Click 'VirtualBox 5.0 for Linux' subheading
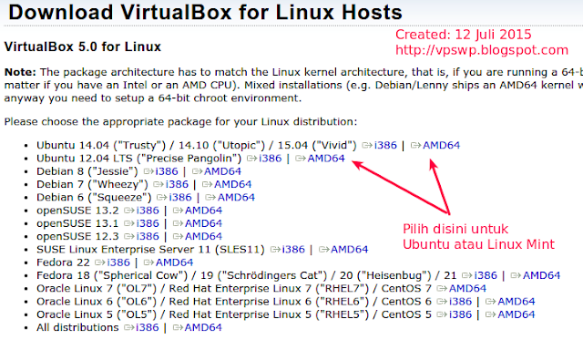The image size is (583, 340). coord(83,46)
